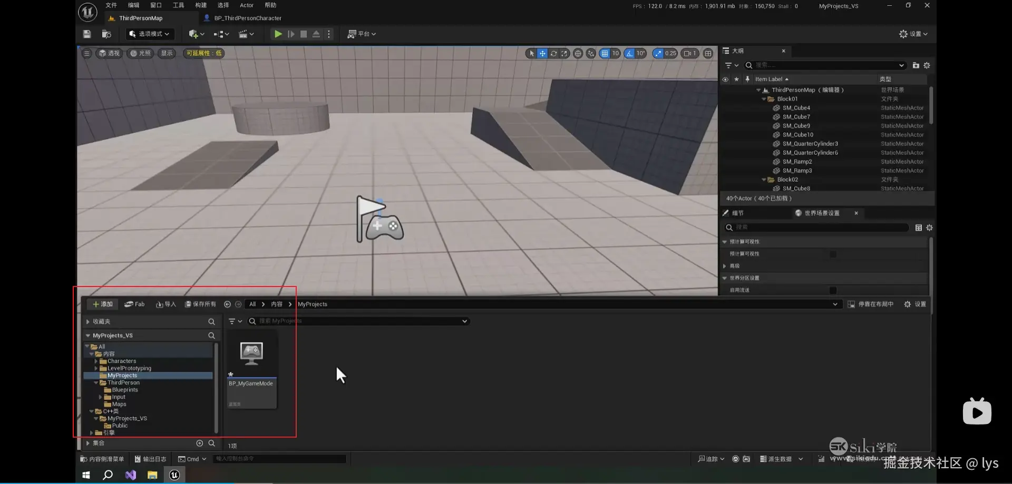Add a new collection with the plus icon
This screenshot has height=484, width=1012.
point(199,443)
